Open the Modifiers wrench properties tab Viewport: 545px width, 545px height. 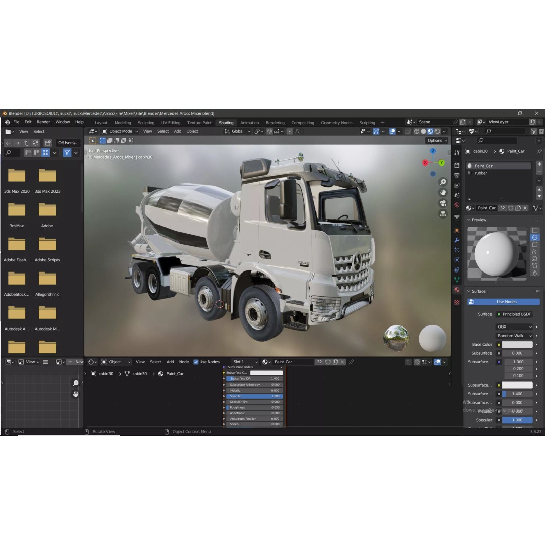(x=457, y=240)
